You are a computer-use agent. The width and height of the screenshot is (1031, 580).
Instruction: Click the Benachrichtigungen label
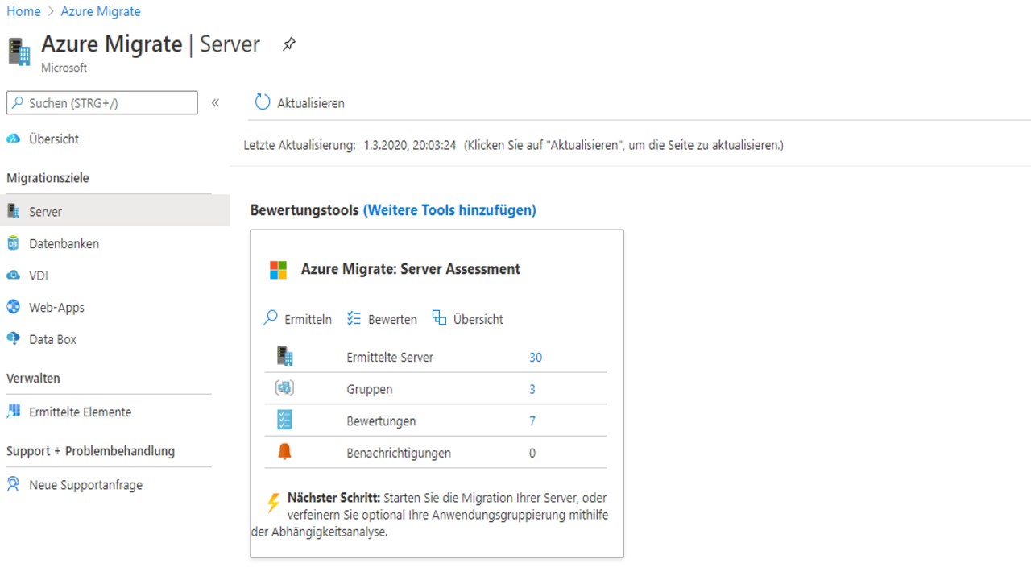point(399,453)
